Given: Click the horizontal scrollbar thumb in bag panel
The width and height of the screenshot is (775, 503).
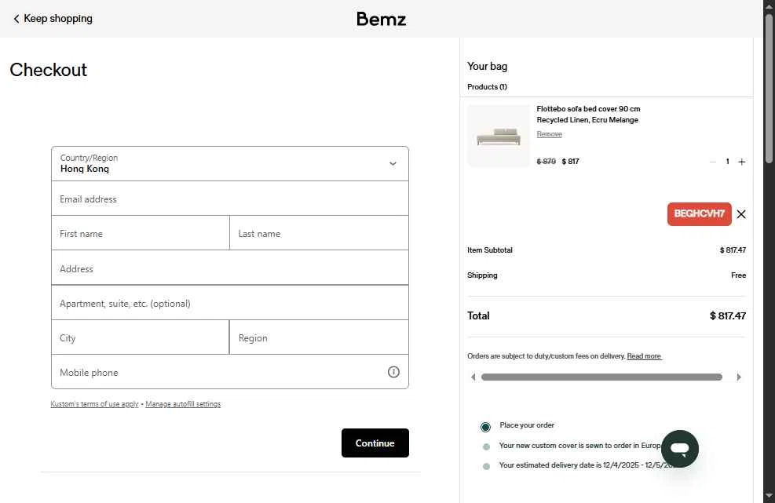Looking at the screenshot, I should point(601,377).
